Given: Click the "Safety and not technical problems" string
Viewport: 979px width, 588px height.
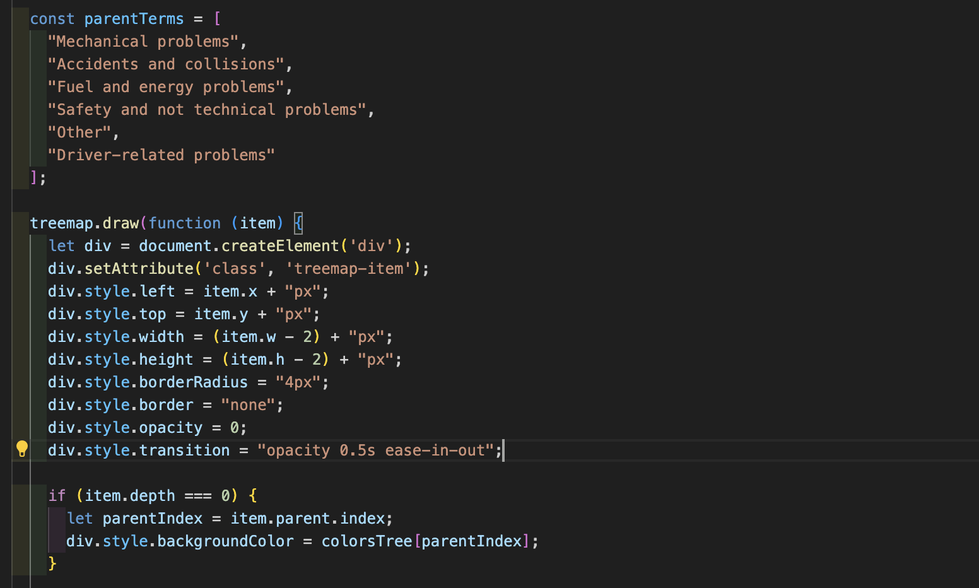Looking at the screenshot, I should [x=207, y=110].
